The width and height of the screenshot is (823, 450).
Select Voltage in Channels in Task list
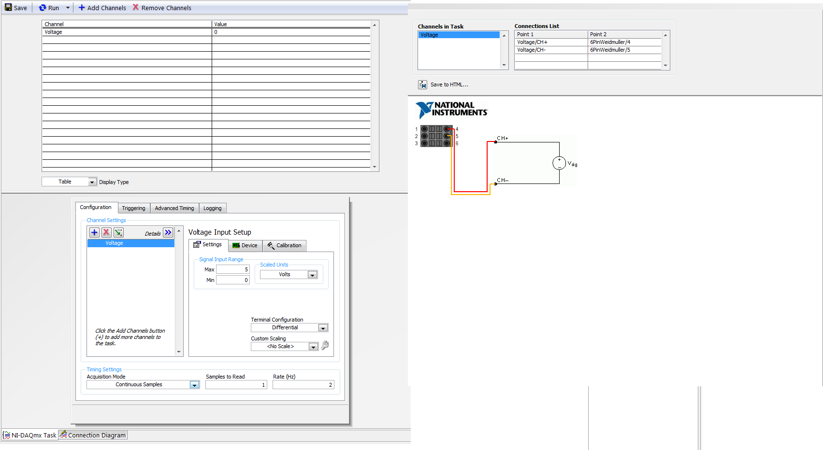[459, 35]
